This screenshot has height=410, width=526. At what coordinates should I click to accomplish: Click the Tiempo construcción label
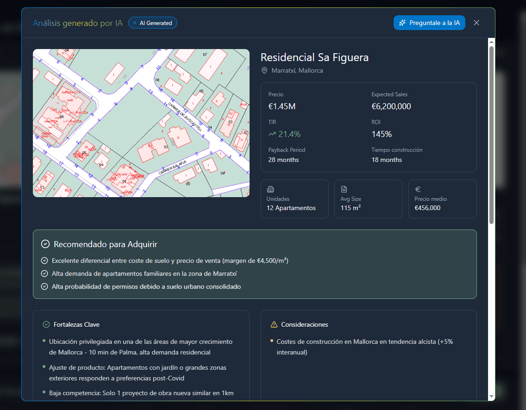397,150
